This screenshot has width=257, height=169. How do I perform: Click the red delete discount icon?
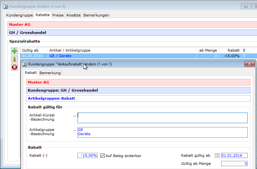pos(15,67)
